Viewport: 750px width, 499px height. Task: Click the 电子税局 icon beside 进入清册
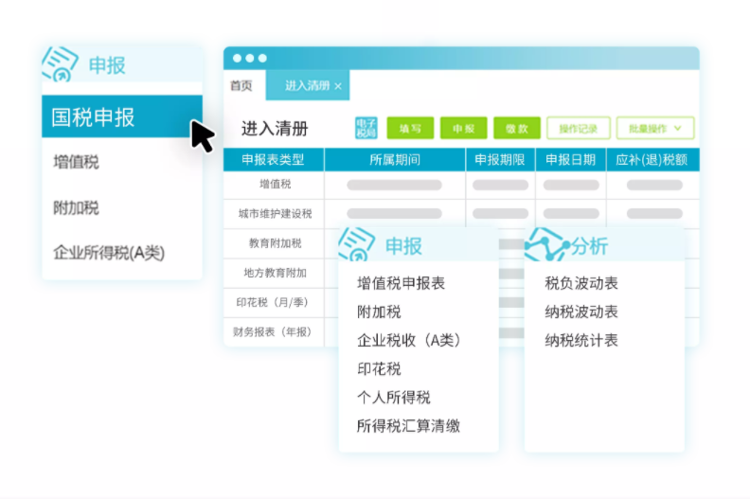tap(366, 128)
